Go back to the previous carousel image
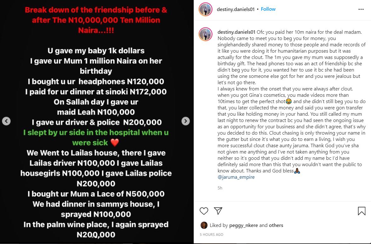Viewport: 371px width, 244px height. 6,121
